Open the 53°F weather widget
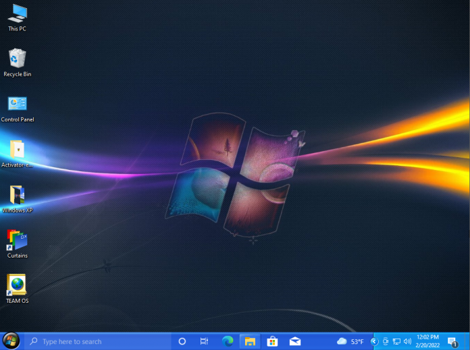Screen dimensions: 470x350 pos(350,341)
